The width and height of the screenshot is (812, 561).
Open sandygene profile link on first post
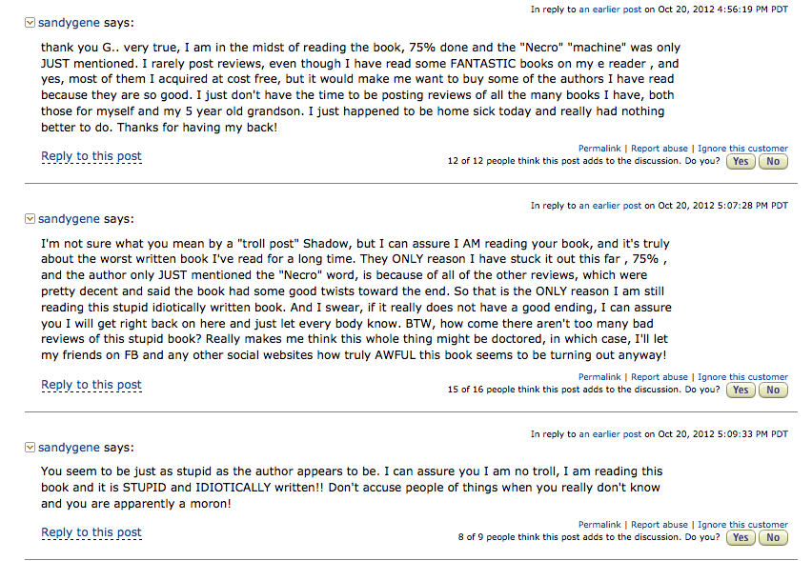coord(69,22)
